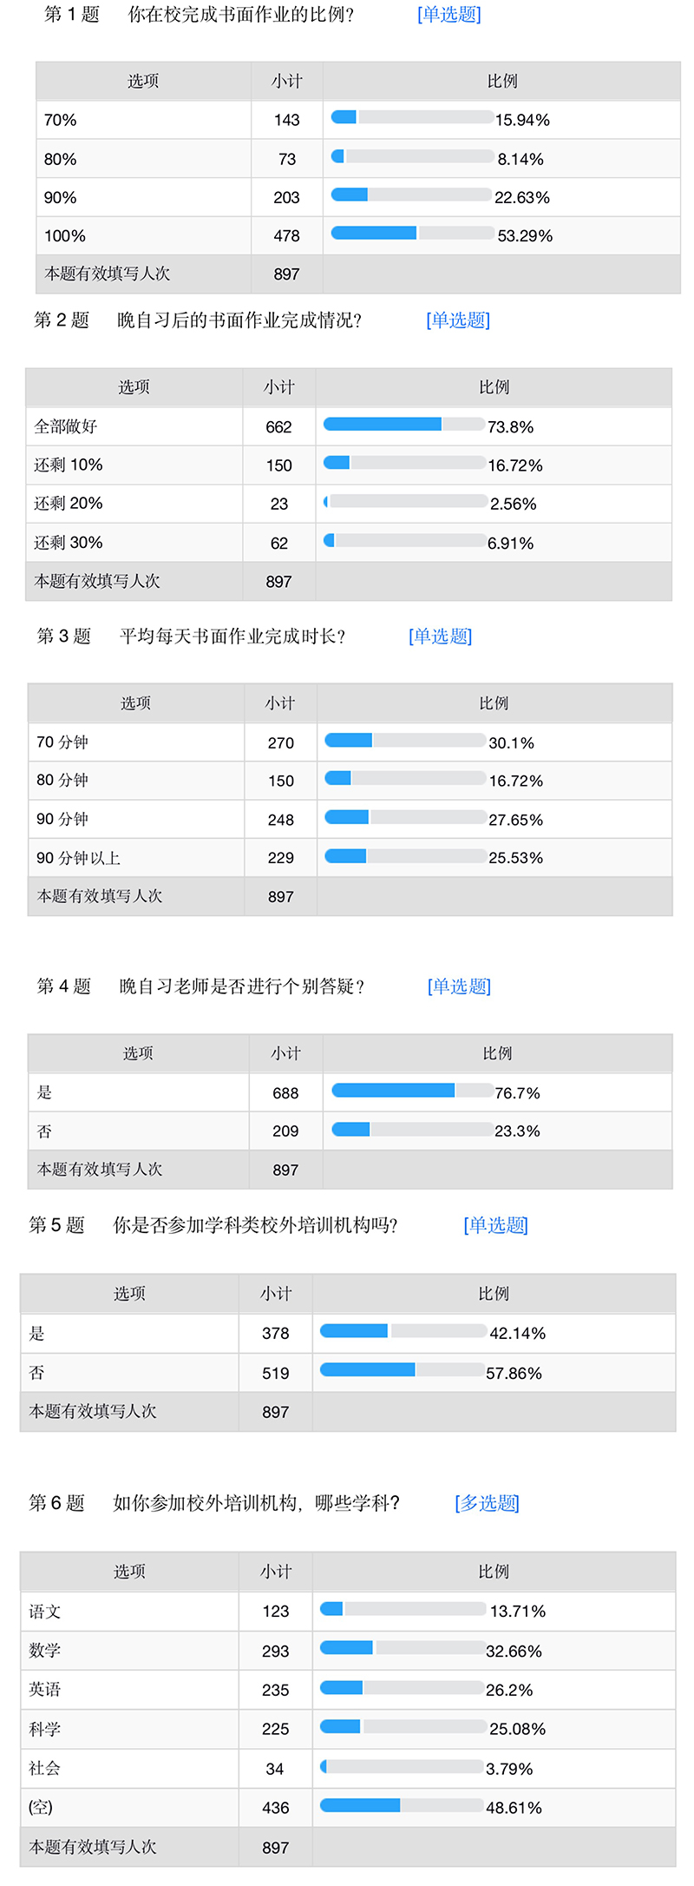Click the 单选题 tag of question 2
The height and width of the screenshot is (1886, 694).
458,320
